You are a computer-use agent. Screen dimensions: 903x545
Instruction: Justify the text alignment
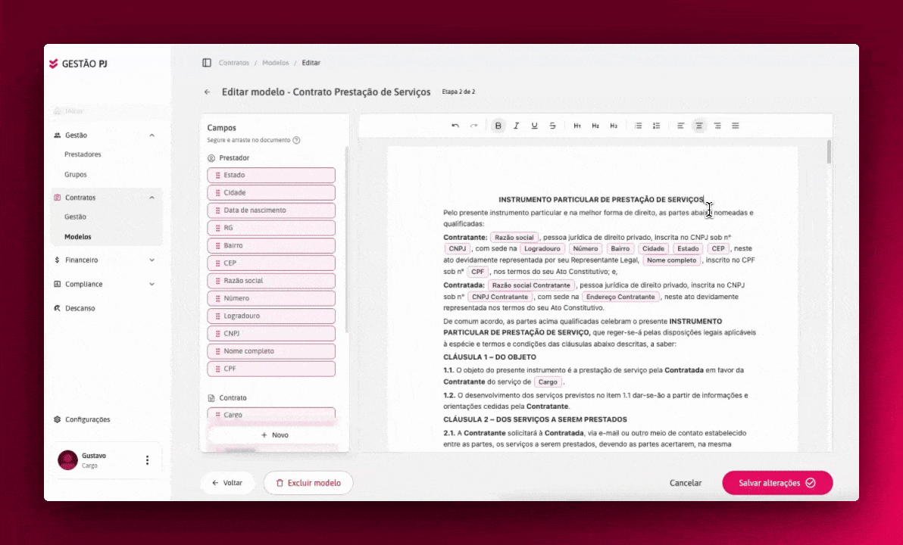736,126
